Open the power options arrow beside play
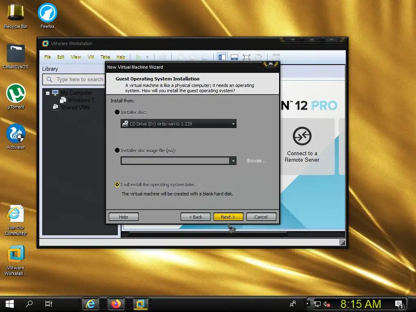The height and width of the screenshot is (312, 416). [147, 57]
